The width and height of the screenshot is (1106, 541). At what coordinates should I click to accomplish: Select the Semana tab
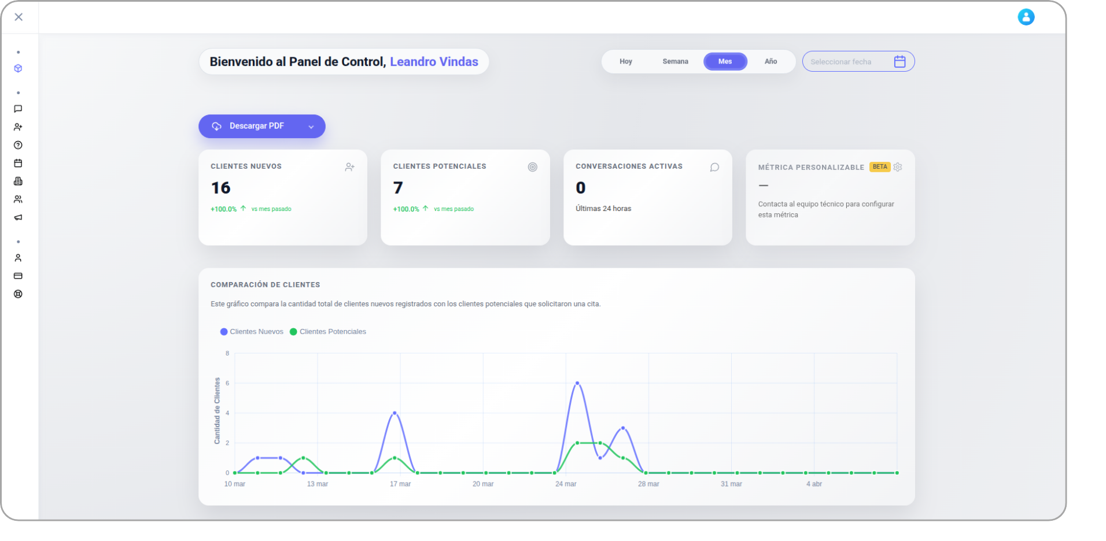point(675,61)
